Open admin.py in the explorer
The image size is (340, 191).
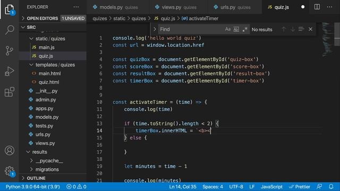[46, 100]
